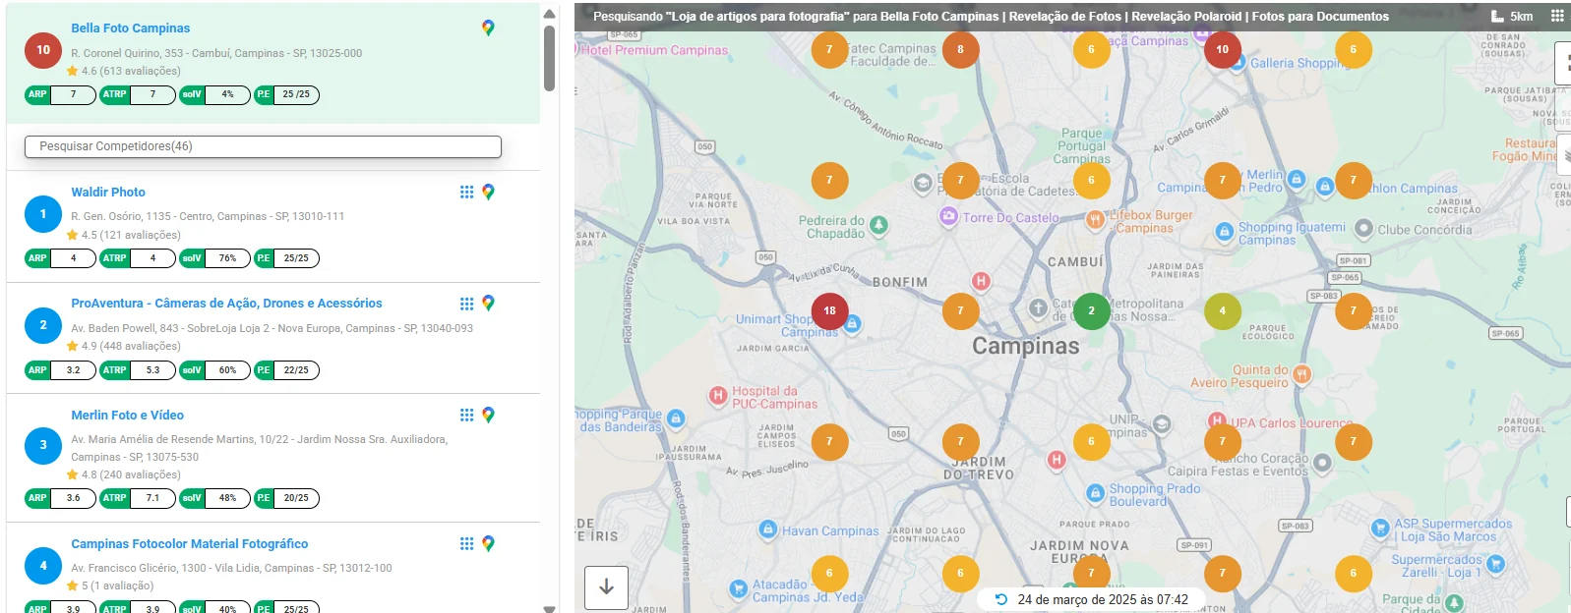Click the competitor list scrollbar down arrow
Screen dimensions: 1571x613
click(x=550, y=608)
